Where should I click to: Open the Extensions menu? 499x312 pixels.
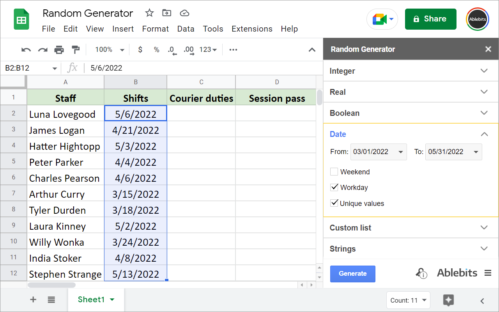coord(252,29)
